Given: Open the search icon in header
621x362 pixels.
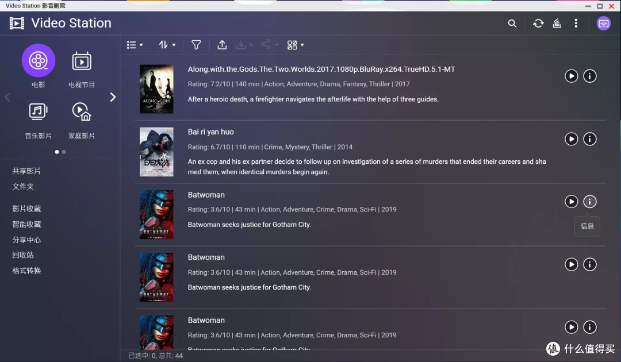Looking at the screenshot, I should [512, 24].
